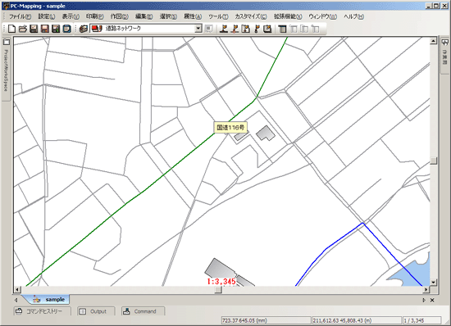This screenshot has width=451, height=326.
Task: Select the Command panel tab
Action: (x=143, y=311)
